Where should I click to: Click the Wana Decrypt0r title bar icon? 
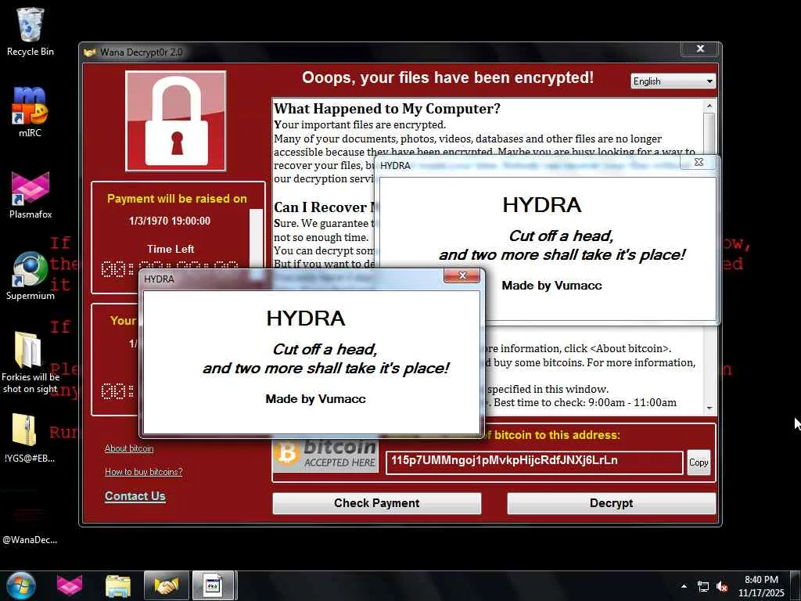(90, 52)
